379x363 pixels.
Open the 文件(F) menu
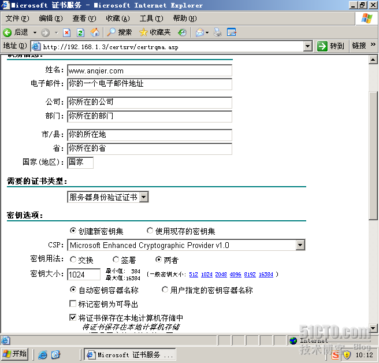(x=17, y=18)
